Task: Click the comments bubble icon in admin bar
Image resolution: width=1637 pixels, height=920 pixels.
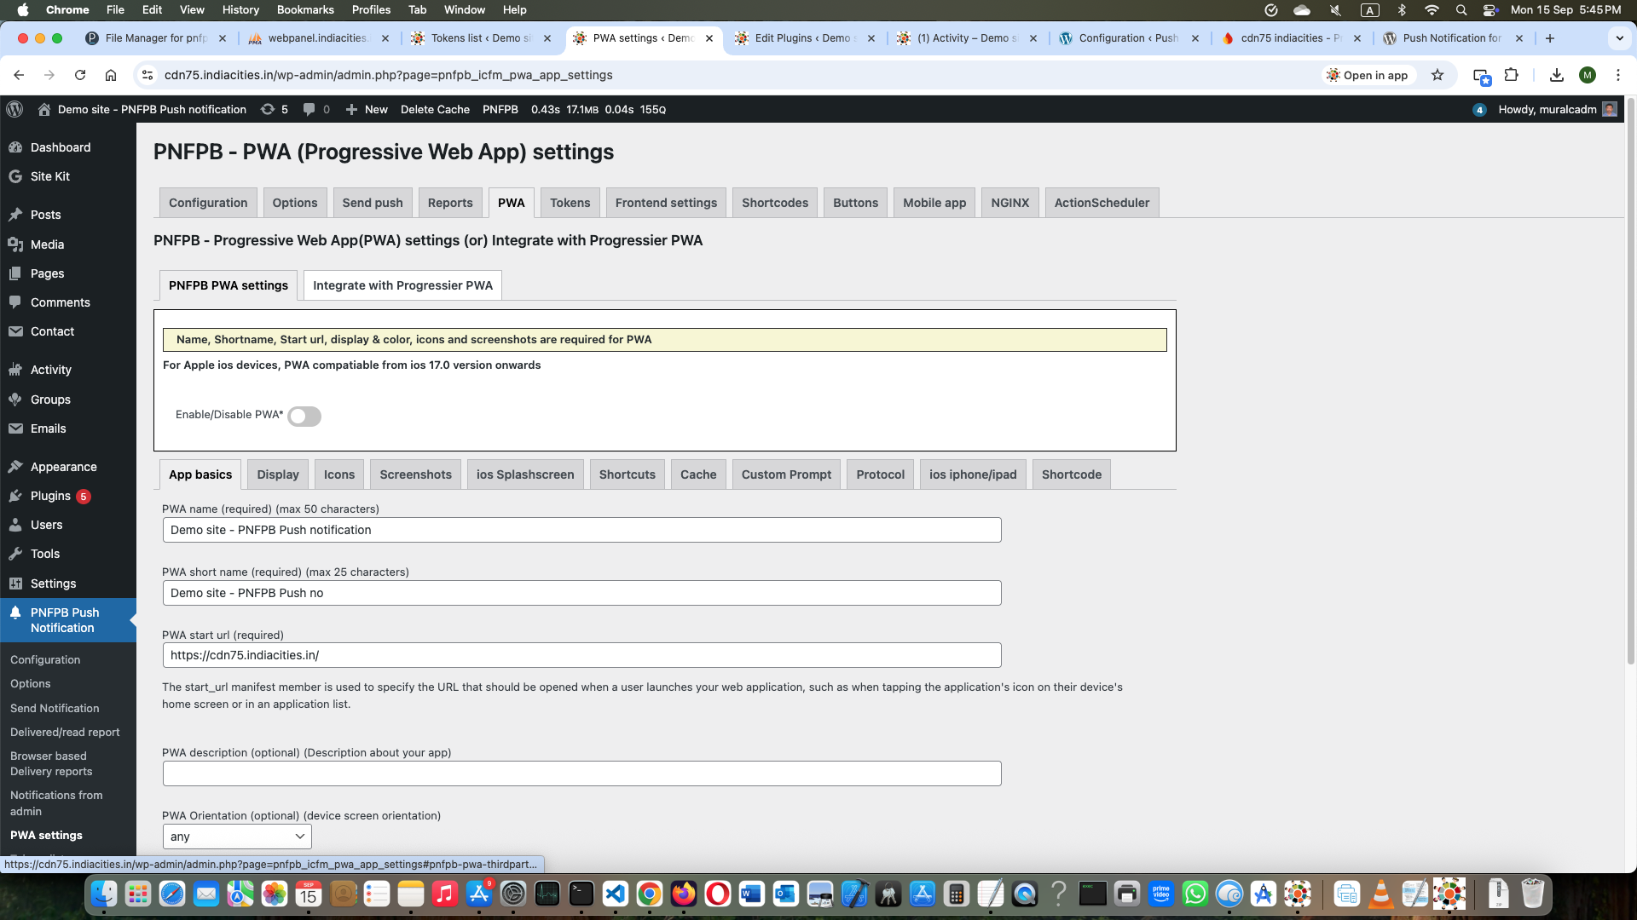Action: point(309,109)
